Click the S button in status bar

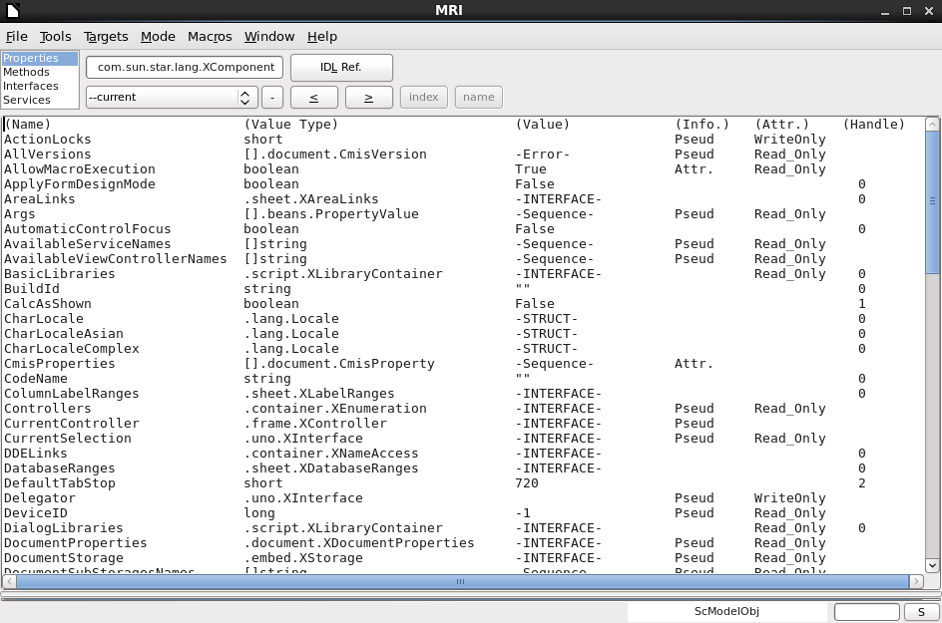(x=922, y=612)
